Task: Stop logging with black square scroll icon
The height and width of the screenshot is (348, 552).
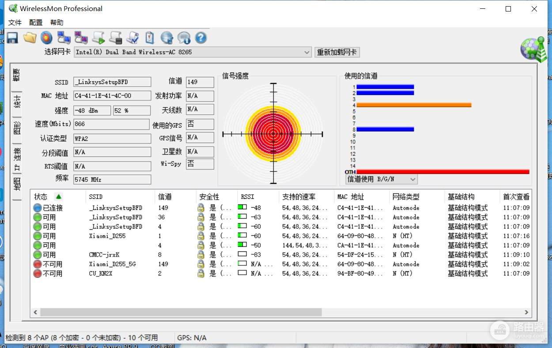Action: 116,38
